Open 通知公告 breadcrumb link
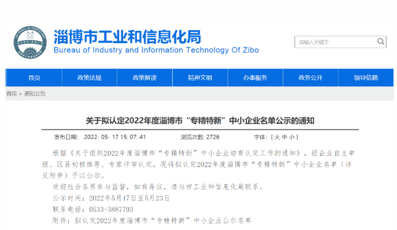The height and width of the screenshot is (230, 397). click(x=35, y=94)
